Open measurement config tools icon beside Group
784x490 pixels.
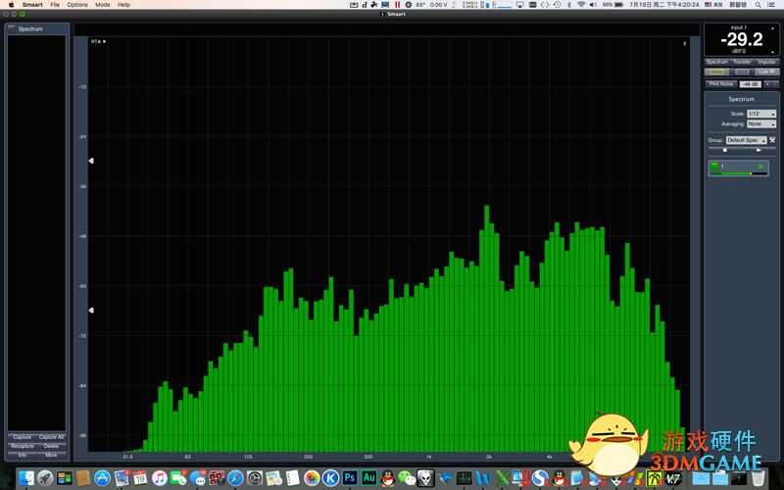click(x=773, y=140)
